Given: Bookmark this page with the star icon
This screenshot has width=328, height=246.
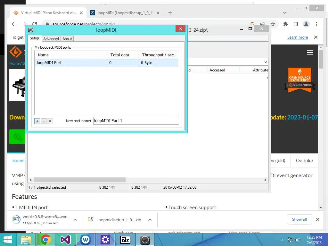Looking at the screenshot, I should 273,24.
